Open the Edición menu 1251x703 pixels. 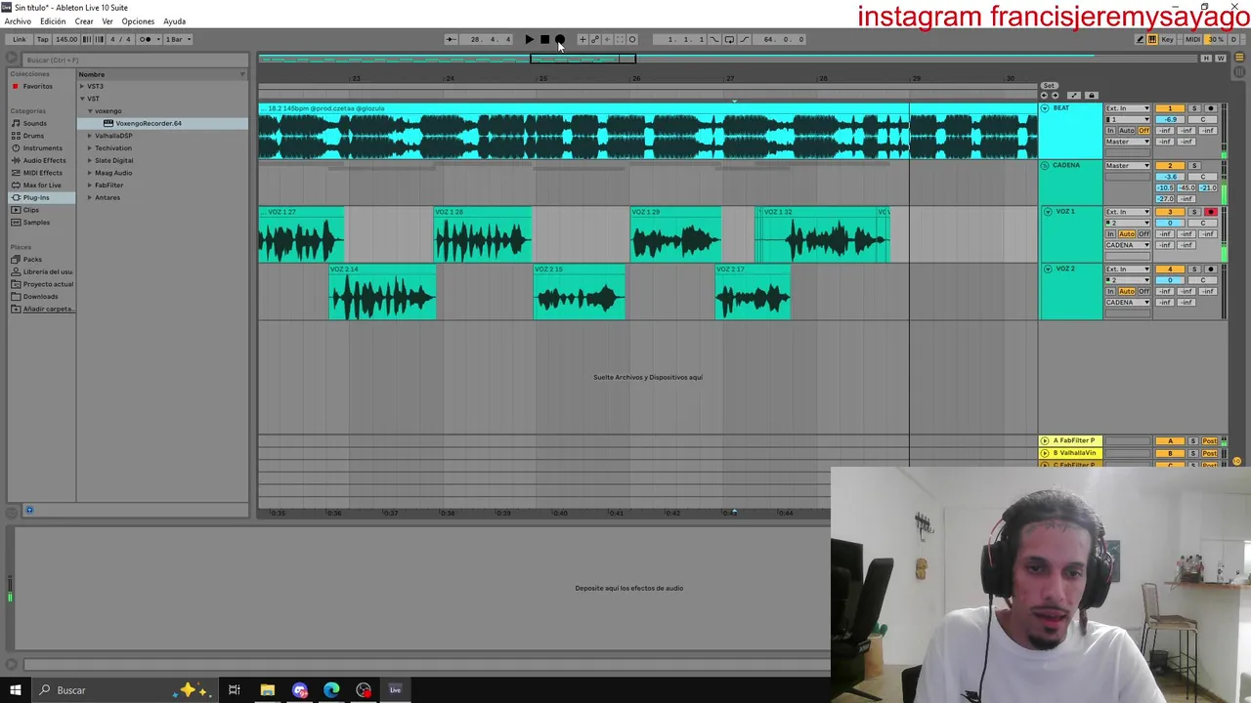point(53,21)
